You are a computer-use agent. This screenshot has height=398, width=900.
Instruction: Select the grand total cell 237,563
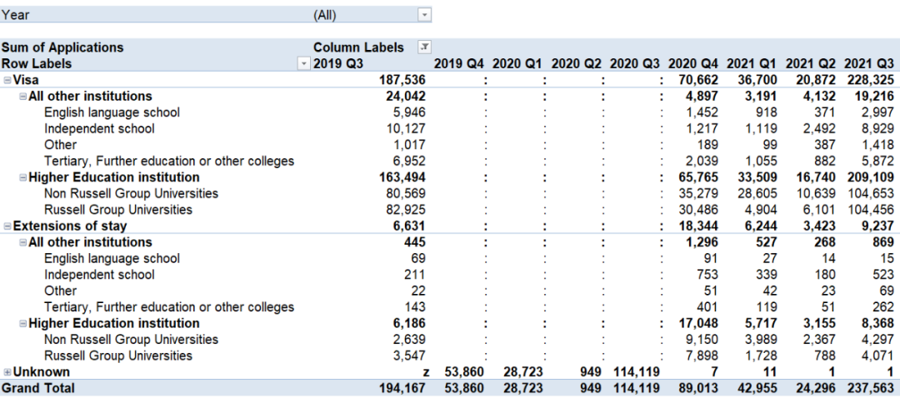(868, 388)
